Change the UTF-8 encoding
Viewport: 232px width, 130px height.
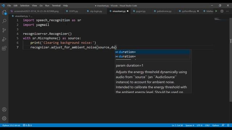tap(199, 125)
